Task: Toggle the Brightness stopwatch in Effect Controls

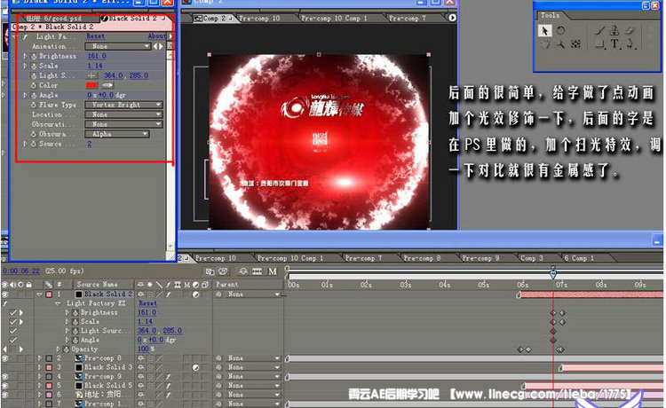Action: [34, 56]
